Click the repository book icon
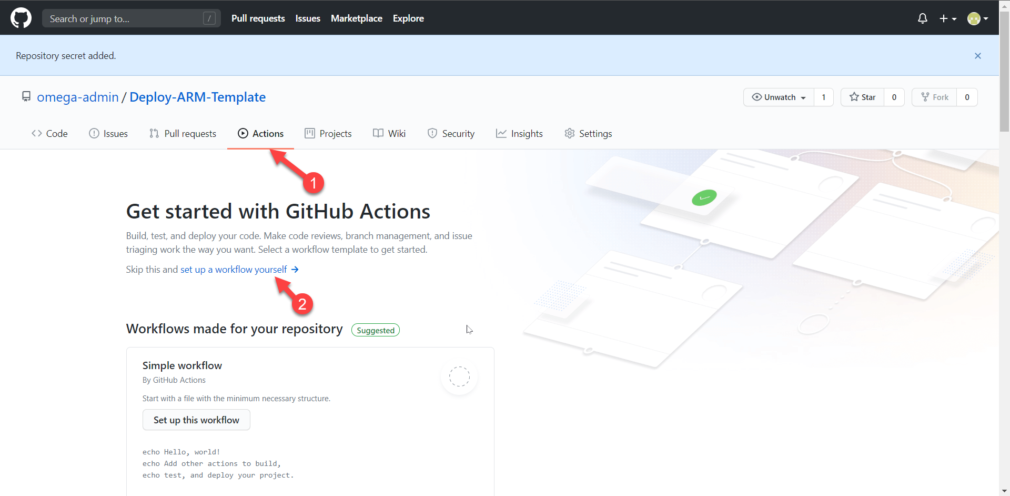 (x=26, y=97)
